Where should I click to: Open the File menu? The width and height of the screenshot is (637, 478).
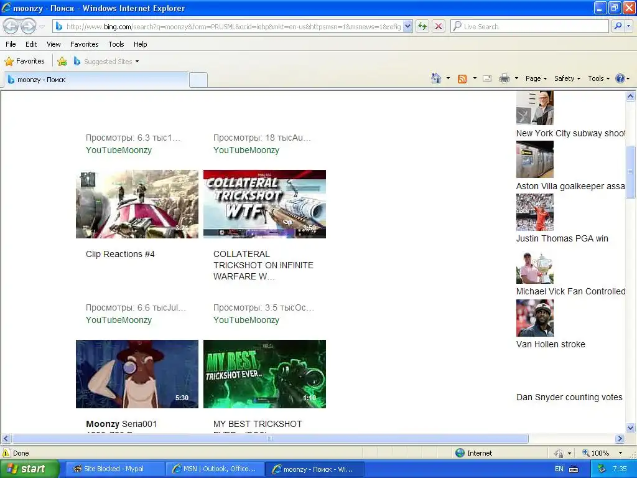(11, 44)
